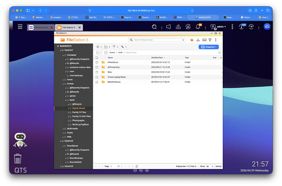
Task: Open File Station more settings dots
Action: (x=216, y=40)
